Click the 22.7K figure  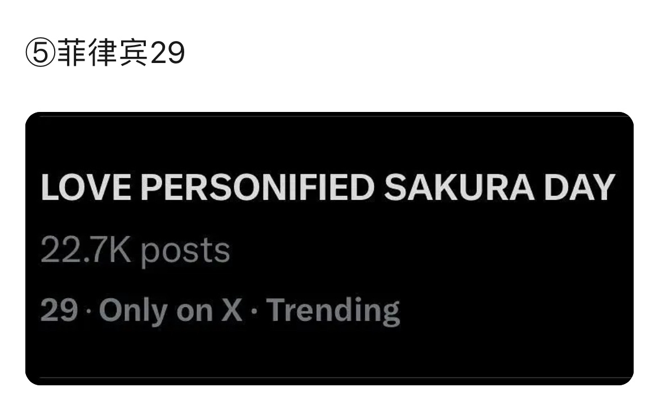[86, 249]
